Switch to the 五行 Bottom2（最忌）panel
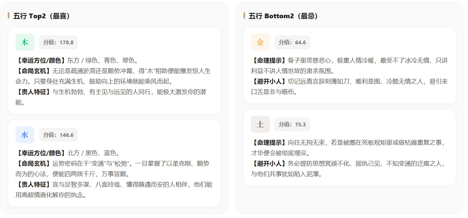 [276, 15]
